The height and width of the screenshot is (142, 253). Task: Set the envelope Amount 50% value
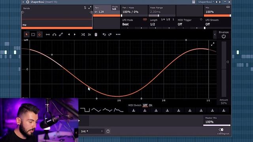pyautogui.click(x=224, y=103)
